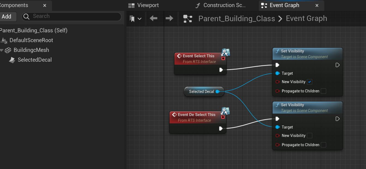Click upper Set Visibility exec input pin
Viewport: 366px width, 169px height.
point(277,65)
